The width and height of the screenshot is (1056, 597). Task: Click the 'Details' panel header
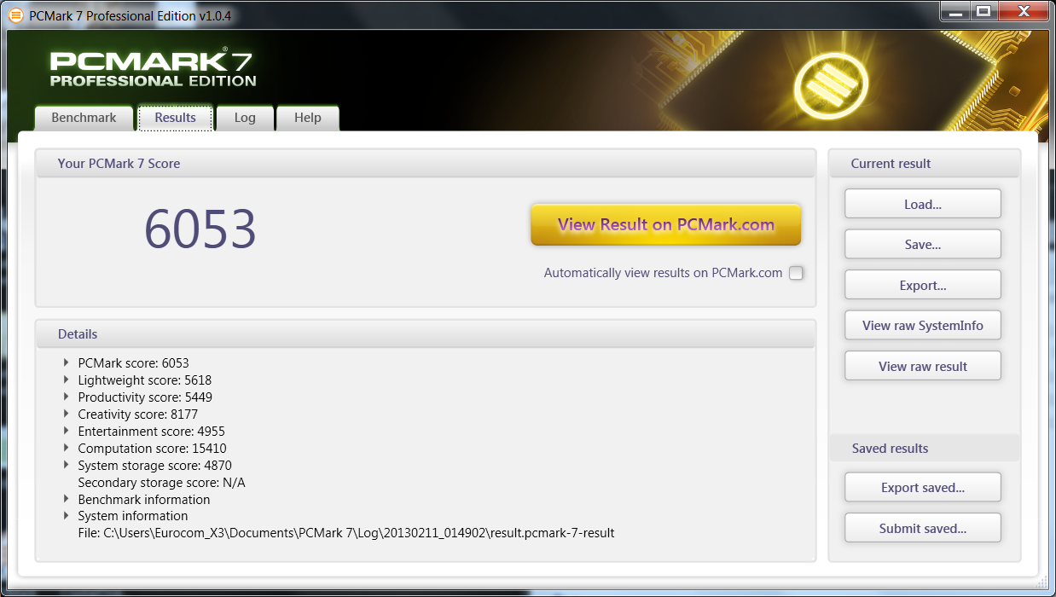click(x=78, y=334)
